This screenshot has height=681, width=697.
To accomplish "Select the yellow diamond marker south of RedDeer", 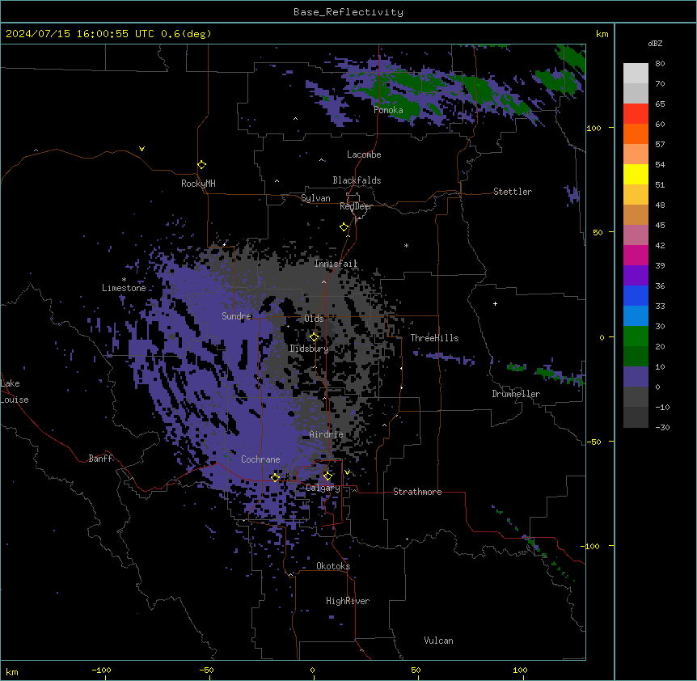I will (344, 227).
